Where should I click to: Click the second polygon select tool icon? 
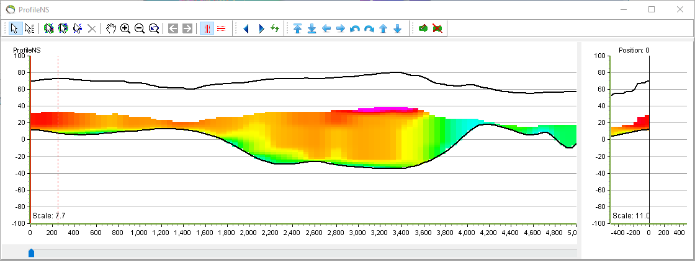click(63, 28)
